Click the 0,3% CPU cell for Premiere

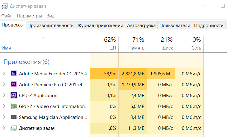(x=104, y=84)
